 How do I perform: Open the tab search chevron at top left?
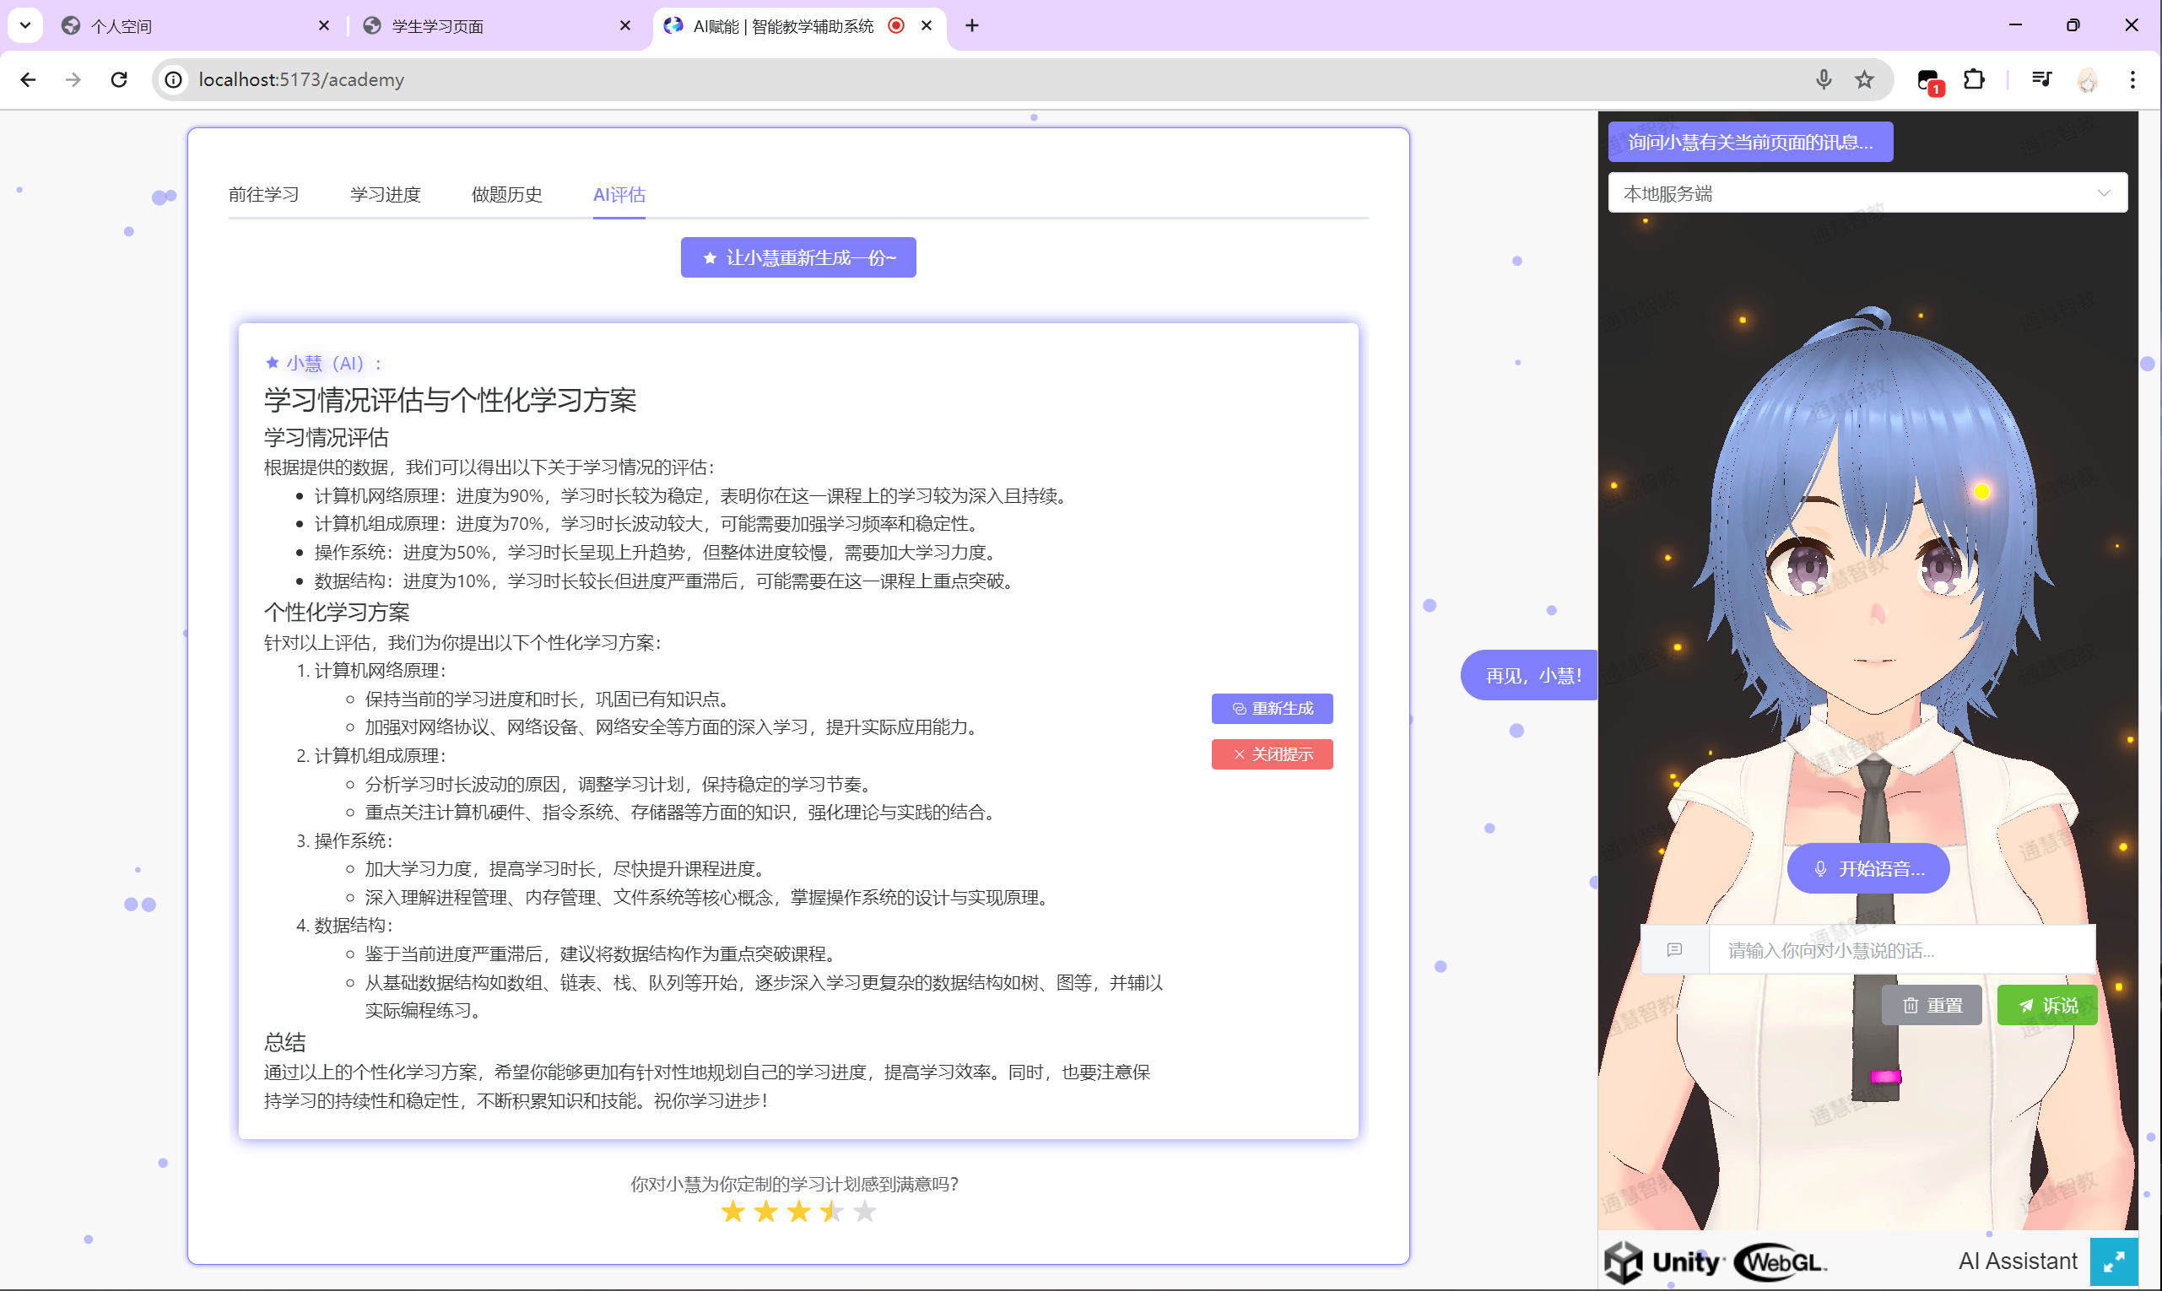pos(25,25)
